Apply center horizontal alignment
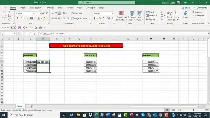This screenshot has height=118, width=210. [x=56, y=18]
